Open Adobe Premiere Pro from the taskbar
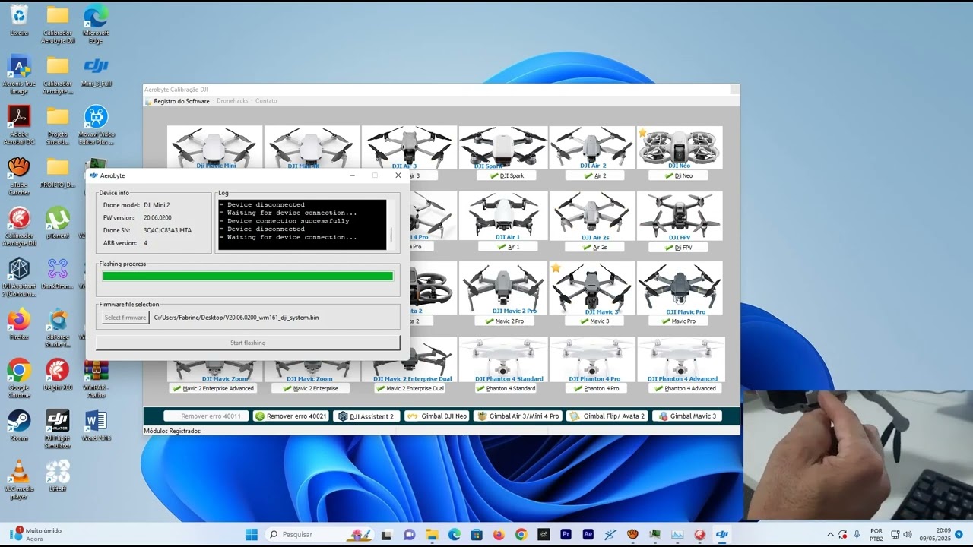 pos(566,534)
